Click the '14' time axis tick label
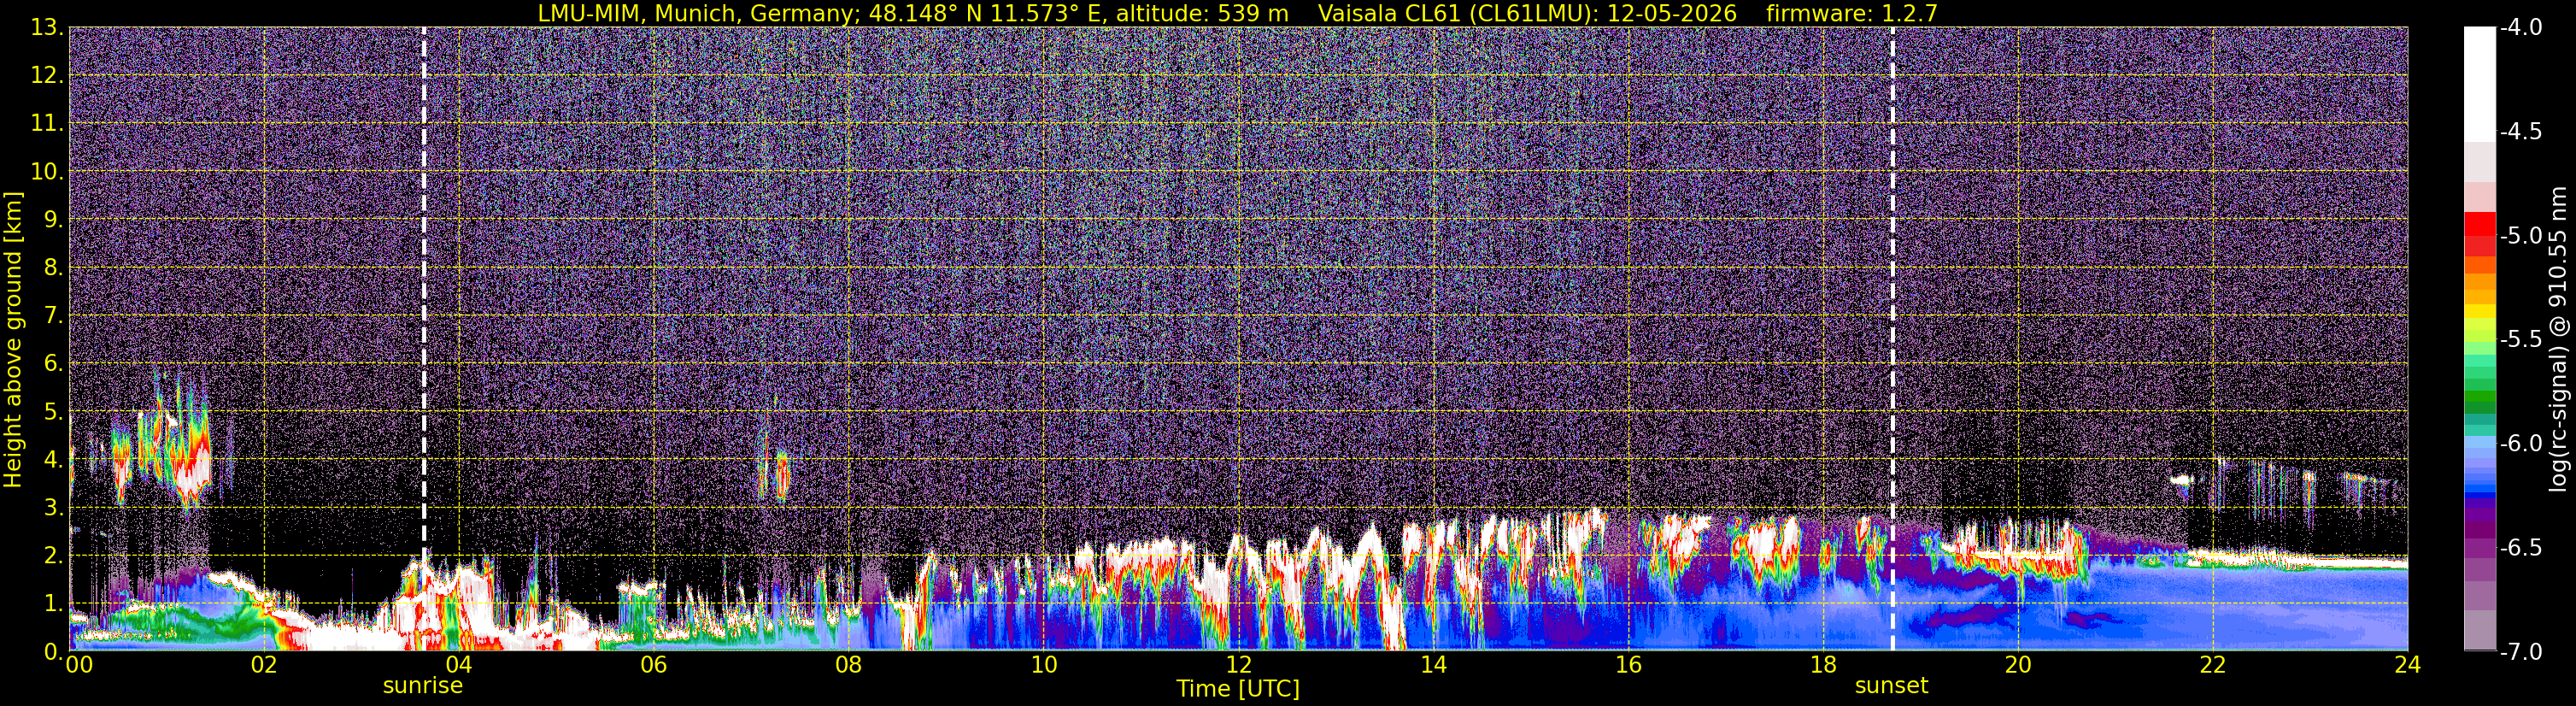Image resolution: width=2576 pixels, height=706 pixels. click(x=1433, y=665)
